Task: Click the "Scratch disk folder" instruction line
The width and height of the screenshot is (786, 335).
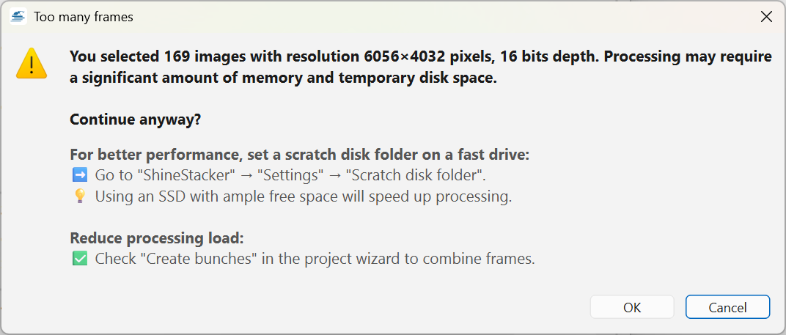Action: pos(290,175)
